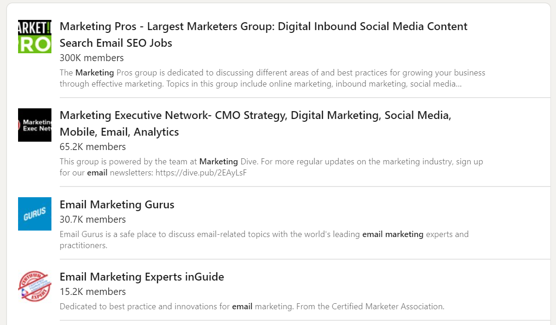Click the 300K members count
Image resolution: width=556 pixels, height=325 pixels.
click(92, 58)
